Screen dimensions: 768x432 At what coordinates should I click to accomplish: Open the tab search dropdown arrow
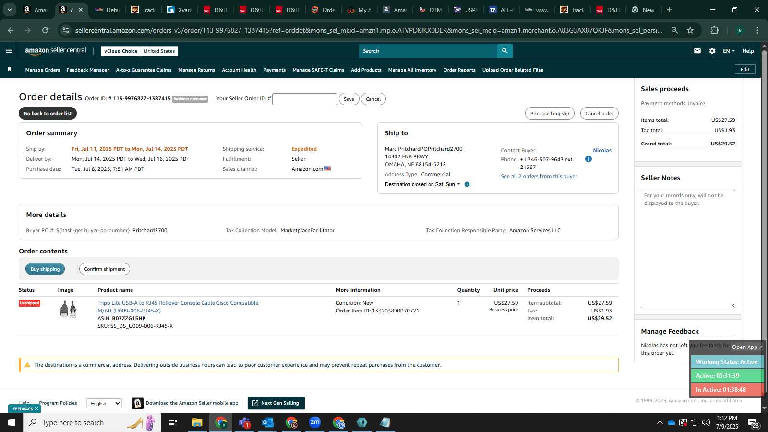tap(9, 10)
